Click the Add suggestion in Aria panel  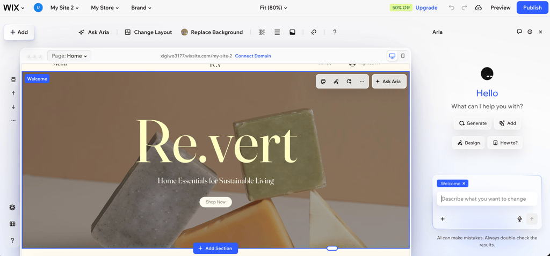click(x=508, y=123)
